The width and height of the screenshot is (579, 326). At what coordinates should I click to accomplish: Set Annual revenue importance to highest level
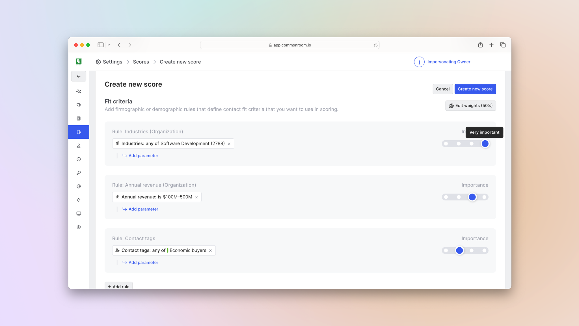485,197
